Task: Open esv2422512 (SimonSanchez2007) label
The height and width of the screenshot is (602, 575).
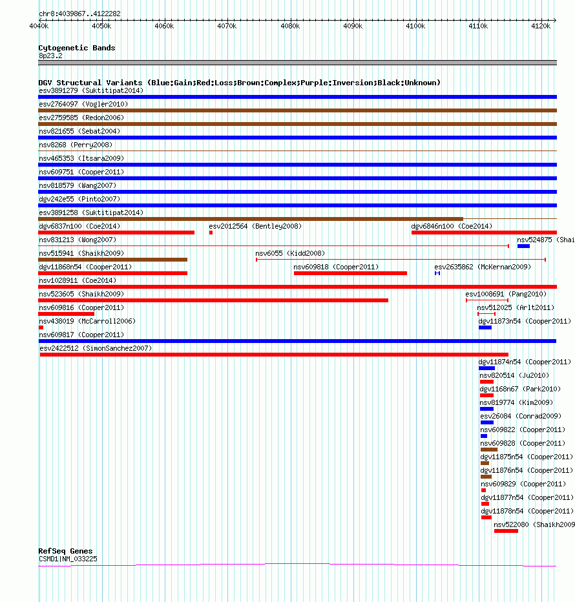Action: [96, 348]
